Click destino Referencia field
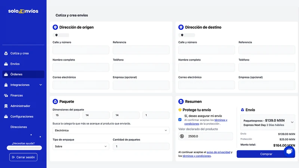The width and height of the screenshot is (299, 168). 267,50
